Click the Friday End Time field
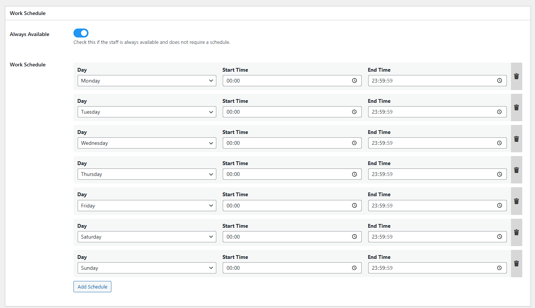The image size is (535, 308). coord(431,206)
